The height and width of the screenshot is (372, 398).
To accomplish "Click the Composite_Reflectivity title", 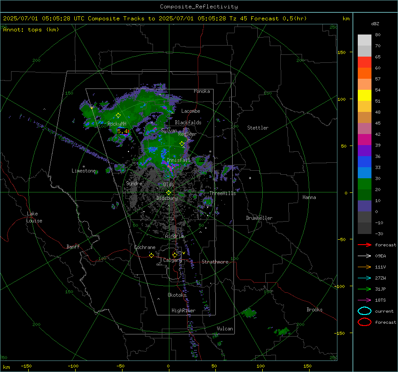I will (x=199, y=7).
